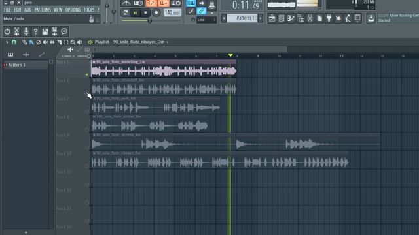Click the question mark help icon
This screenshot has width=419, height=235.
point(35,31)
